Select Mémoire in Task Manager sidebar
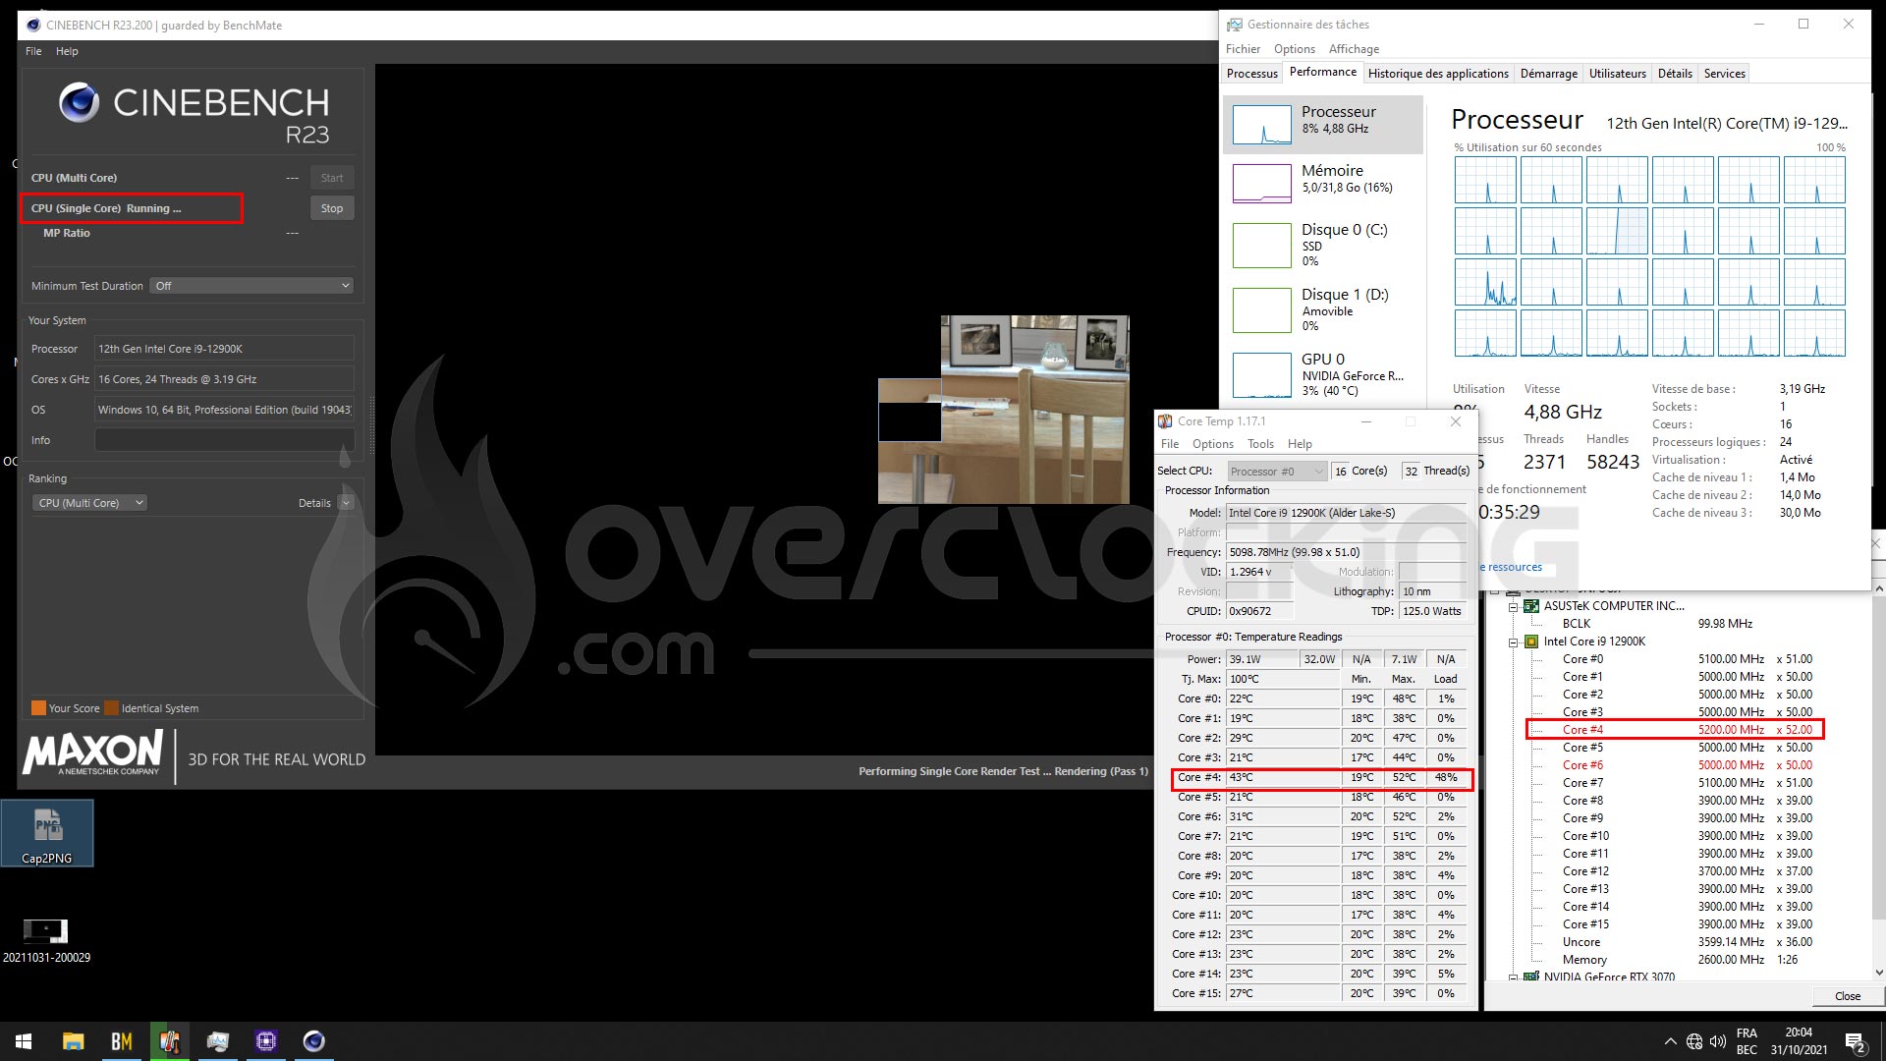The width and height of the screenshot is (1886, 1061). pos(1323,184)
